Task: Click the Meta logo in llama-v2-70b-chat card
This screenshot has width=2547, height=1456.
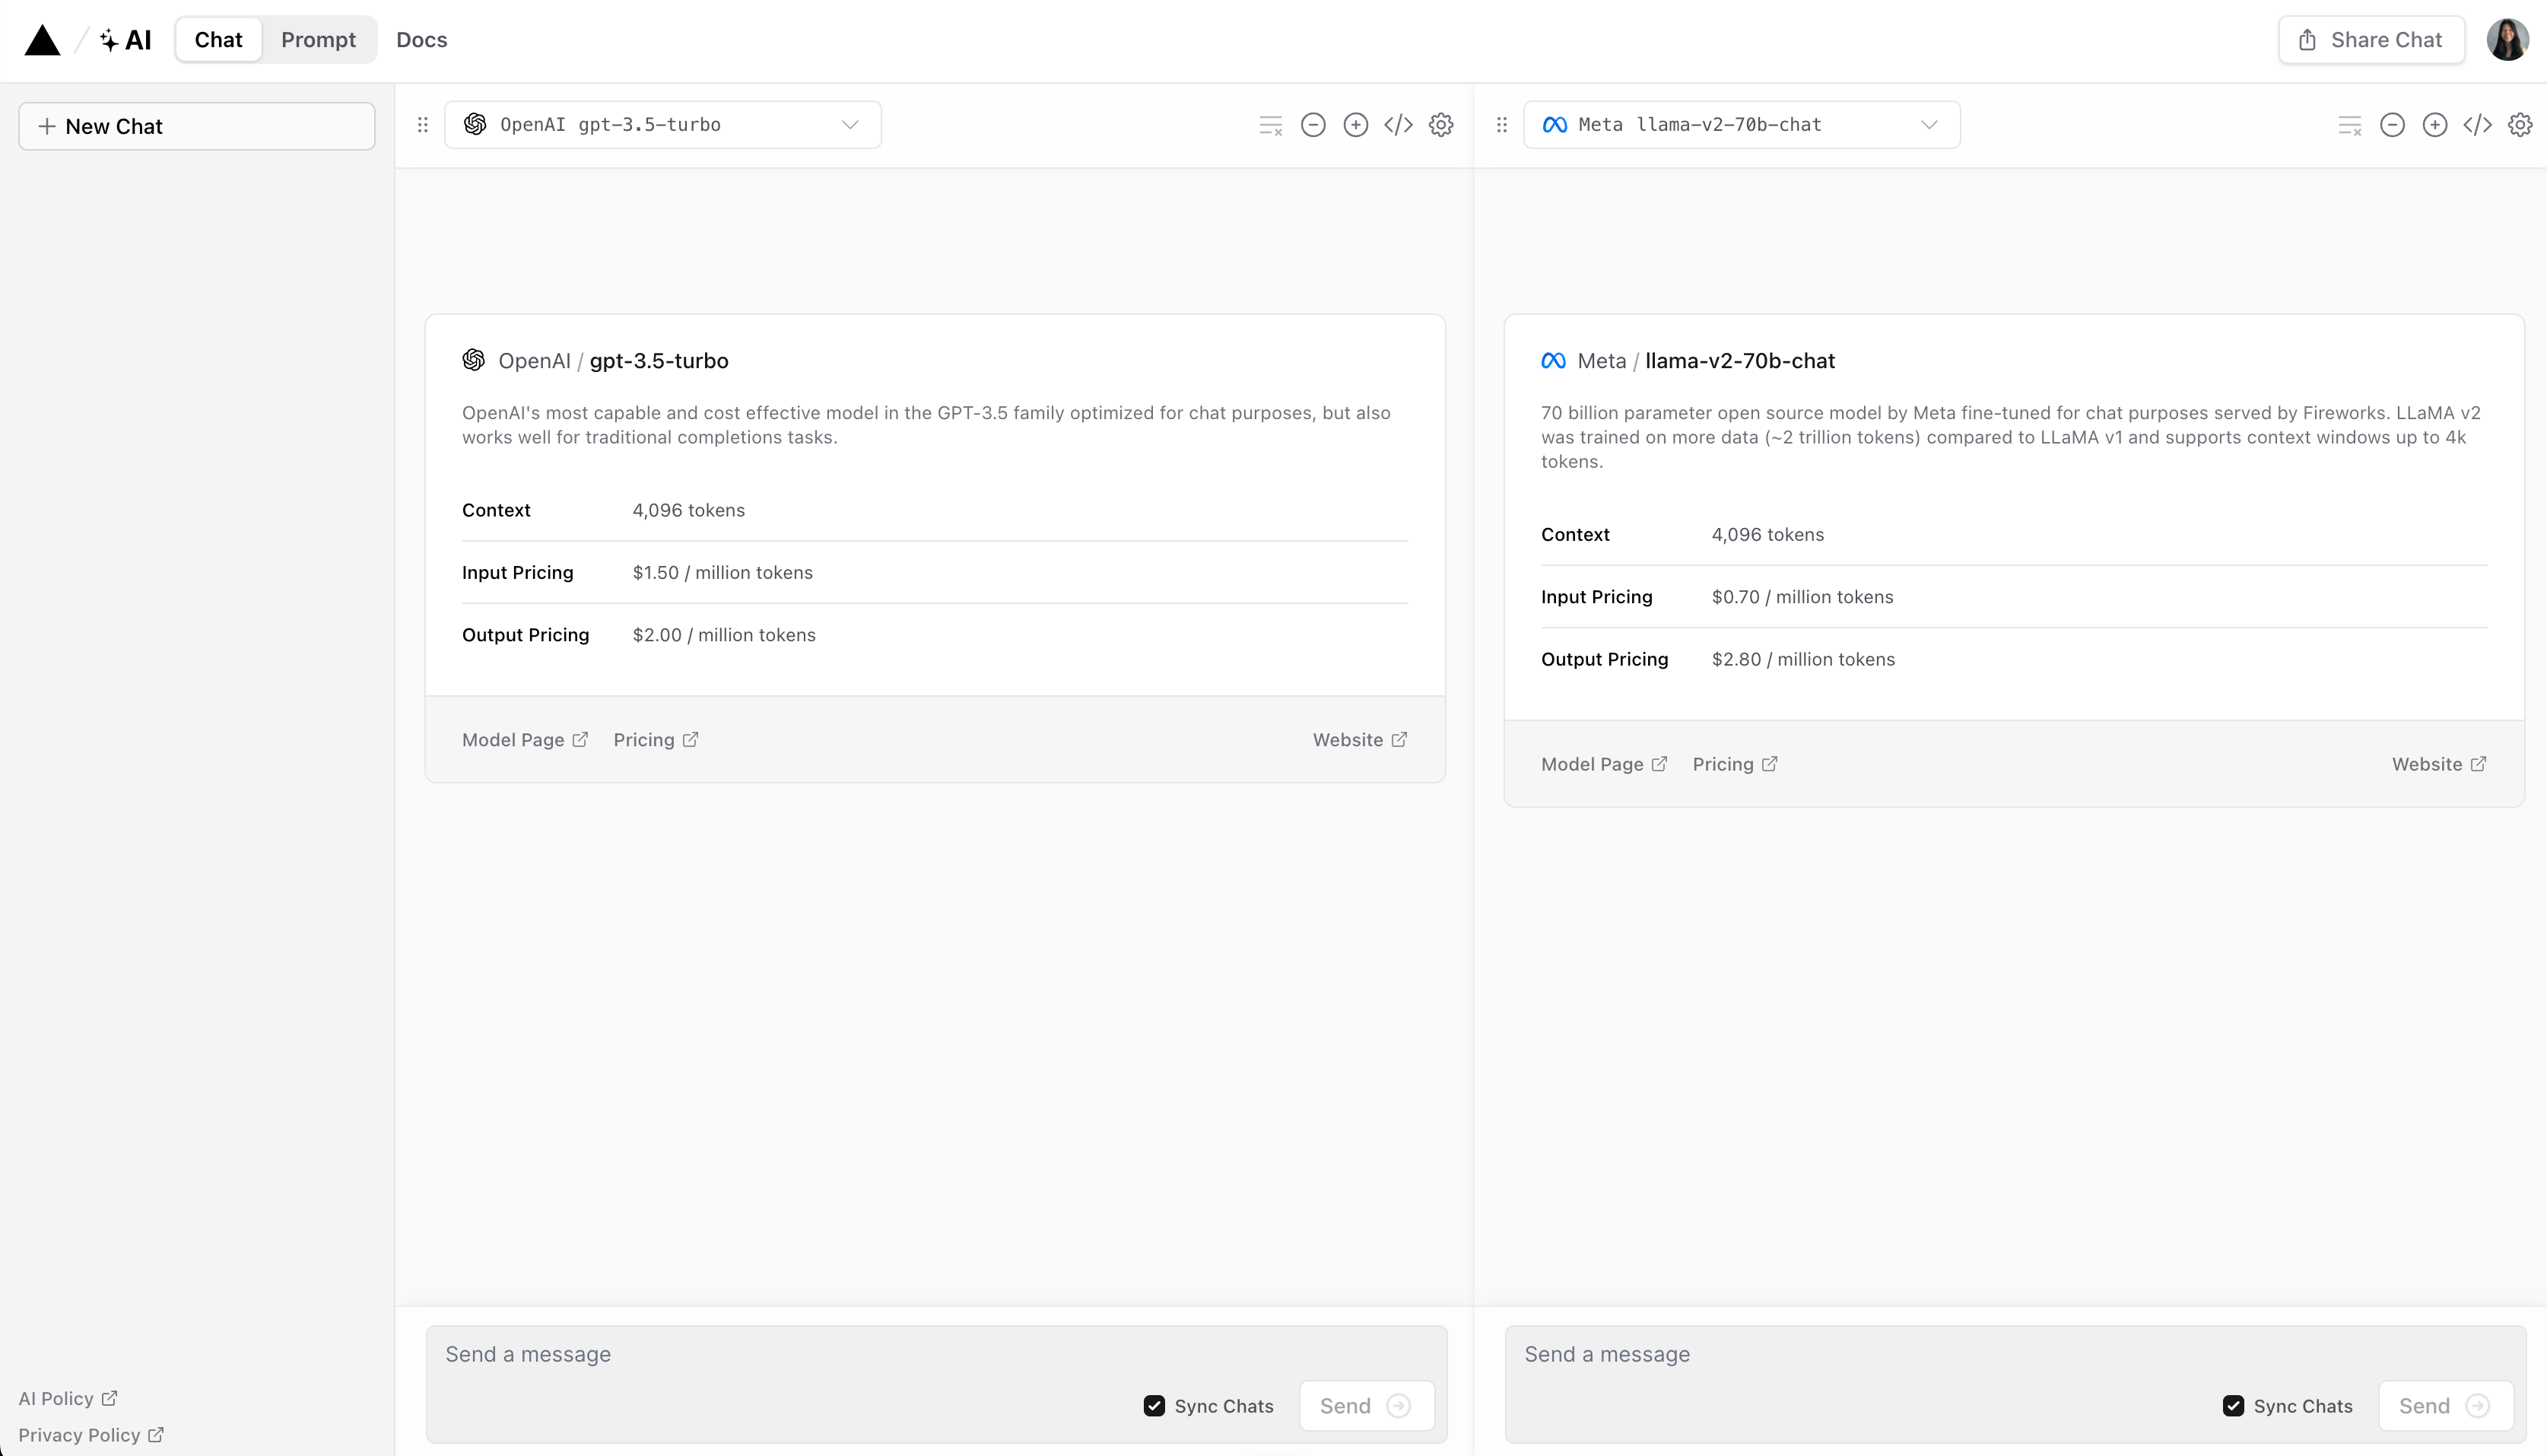Action: (1554, 361)
